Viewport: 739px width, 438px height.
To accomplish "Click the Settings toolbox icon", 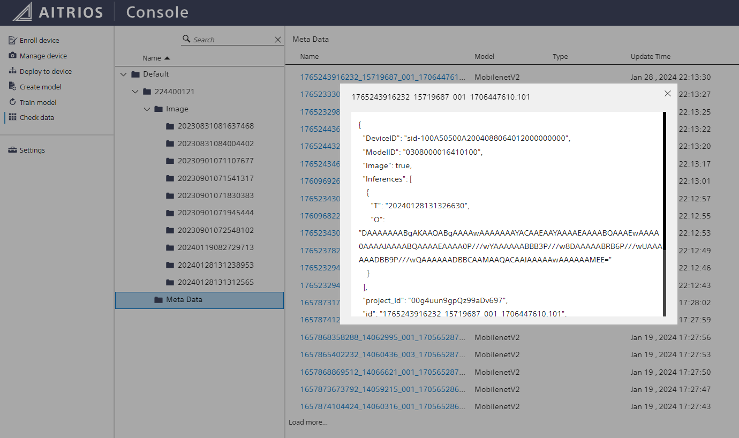I will [13, 150].
